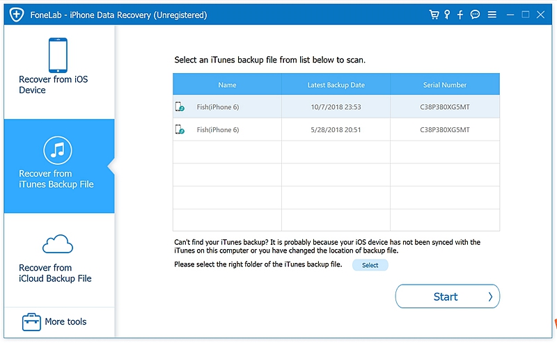Select Fish(iPhone 6) backup dated 5/28/2018

pyautogui.click(x=336, y=129)
